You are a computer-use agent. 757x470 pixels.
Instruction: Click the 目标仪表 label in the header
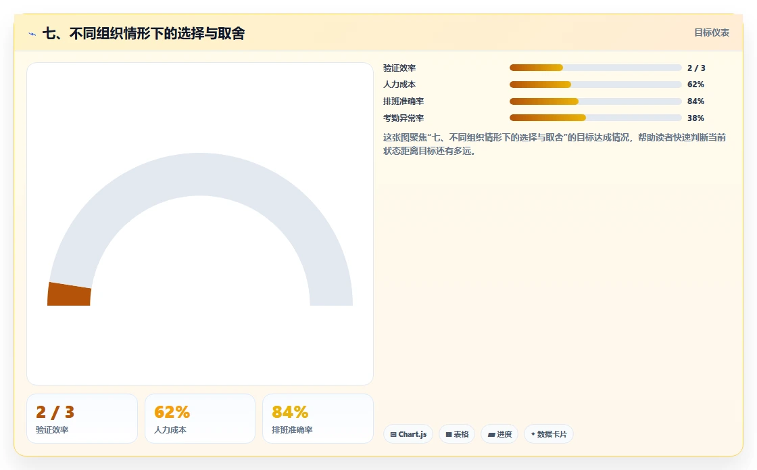pyautogui.click(x=712, y=32)
